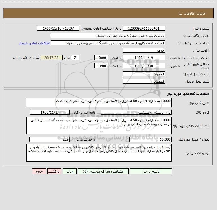This screenshot has width=217, height=210.
Task: Click the quantity field 10,000
Action: click(150, 140)
